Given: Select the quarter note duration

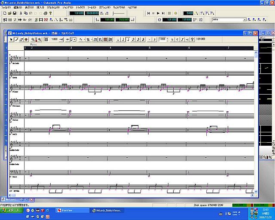Looking at the screenshot, I should 128,40.
